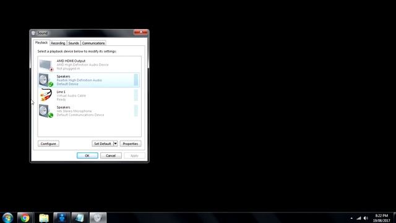Select the Line 1 cable icon
This screenshot has width=396, height=223.
point(46,95)
